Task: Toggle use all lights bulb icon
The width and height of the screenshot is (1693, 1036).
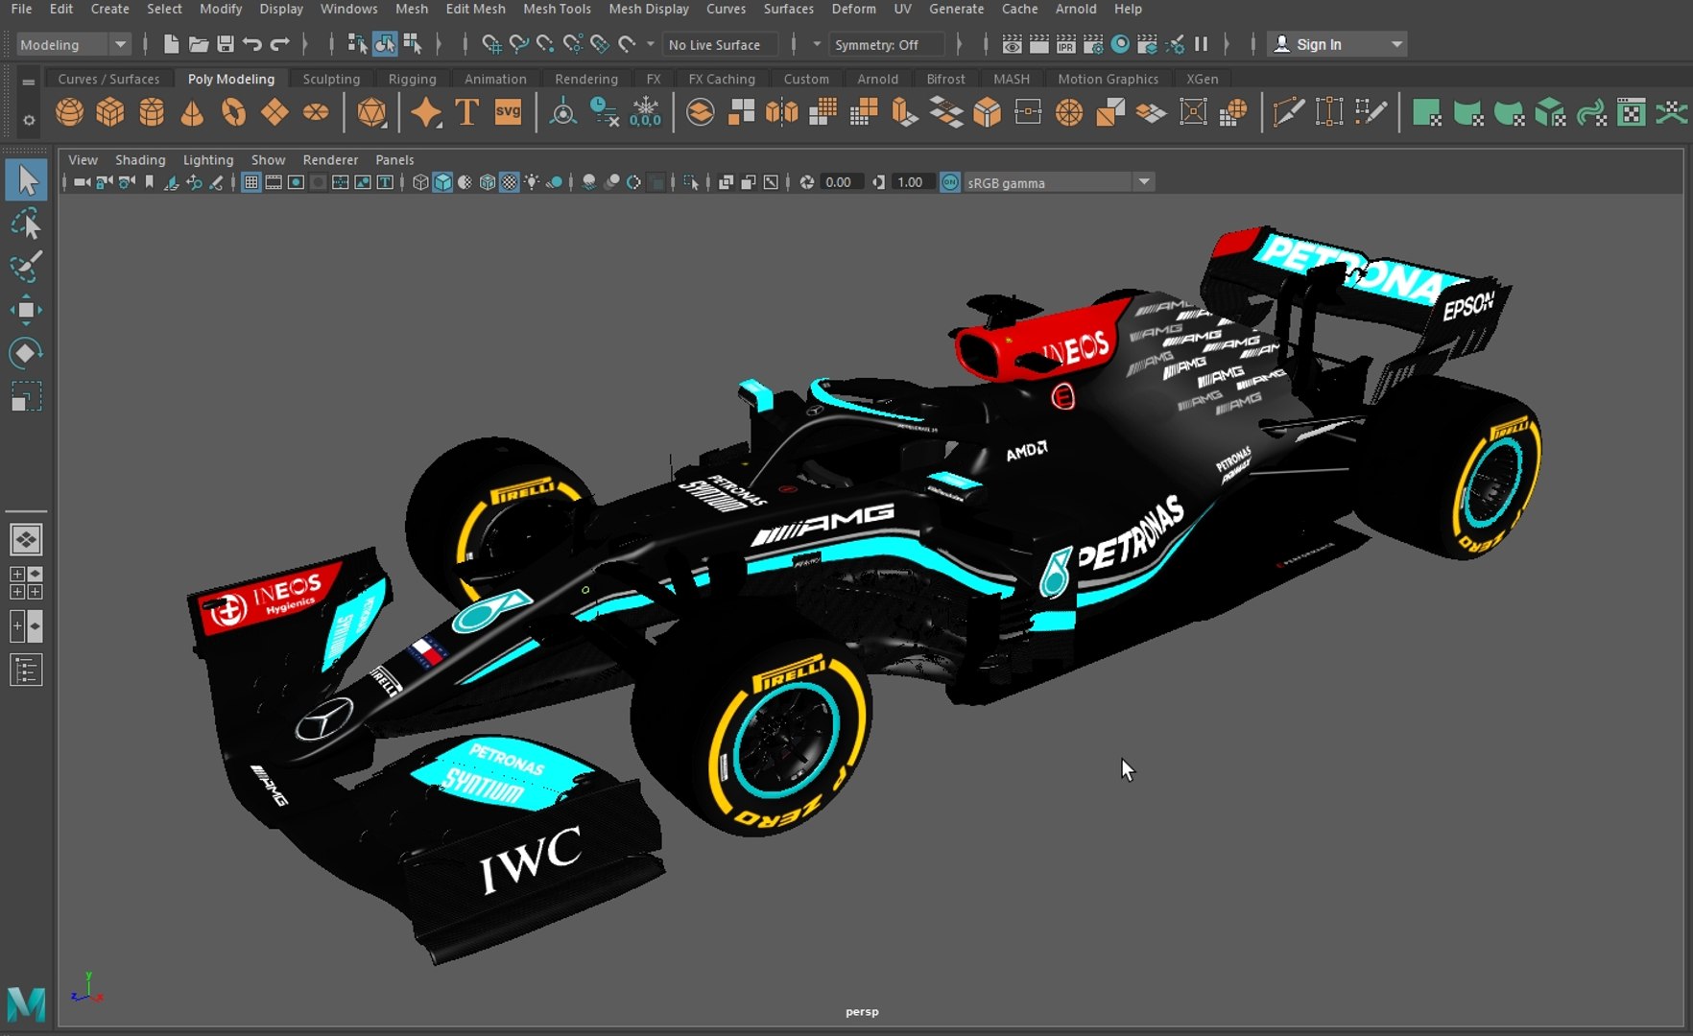Action: coord(532,182)
